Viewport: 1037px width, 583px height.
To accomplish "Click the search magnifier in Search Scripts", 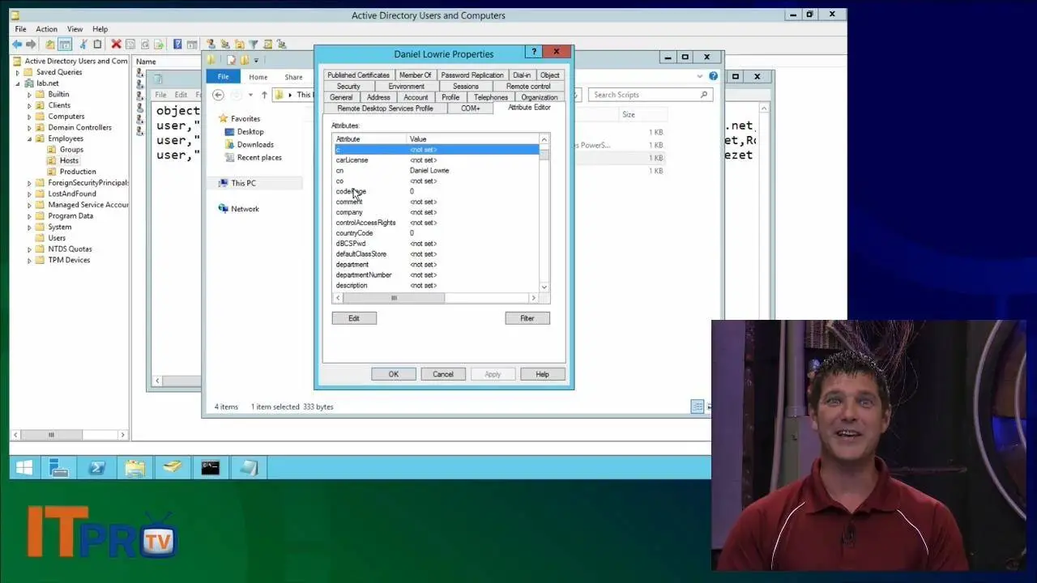I will point(704,95).
